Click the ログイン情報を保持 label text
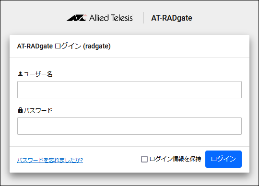Viewport: 259px width, 186px height. 175,159
